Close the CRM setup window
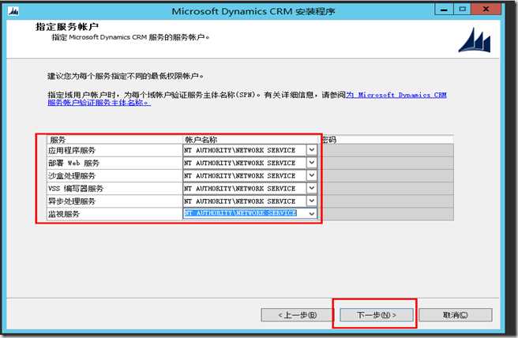 (486, 9)
